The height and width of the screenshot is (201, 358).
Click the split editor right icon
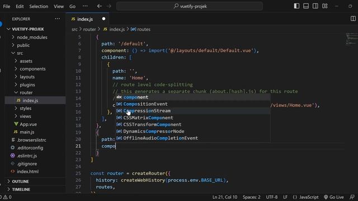353,18
